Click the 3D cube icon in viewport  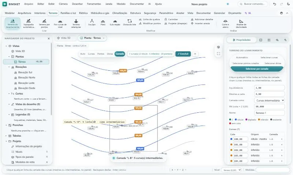pyautogui.click(x=218, y=47)
